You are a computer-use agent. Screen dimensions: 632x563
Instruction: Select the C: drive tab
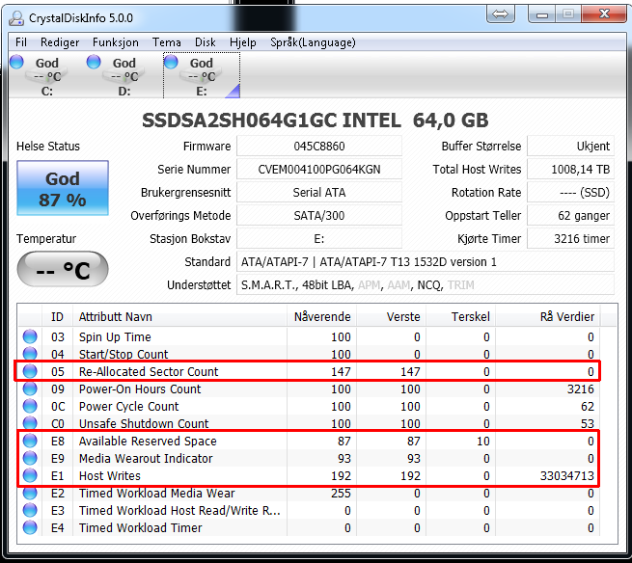click(x=46, y=76)
